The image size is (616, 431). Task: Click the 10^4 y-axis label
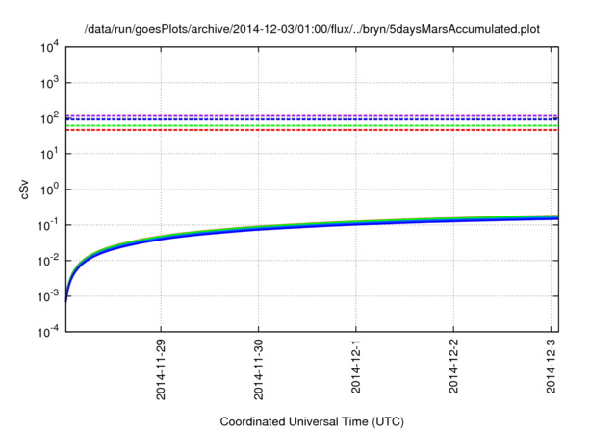click(49, 47)
